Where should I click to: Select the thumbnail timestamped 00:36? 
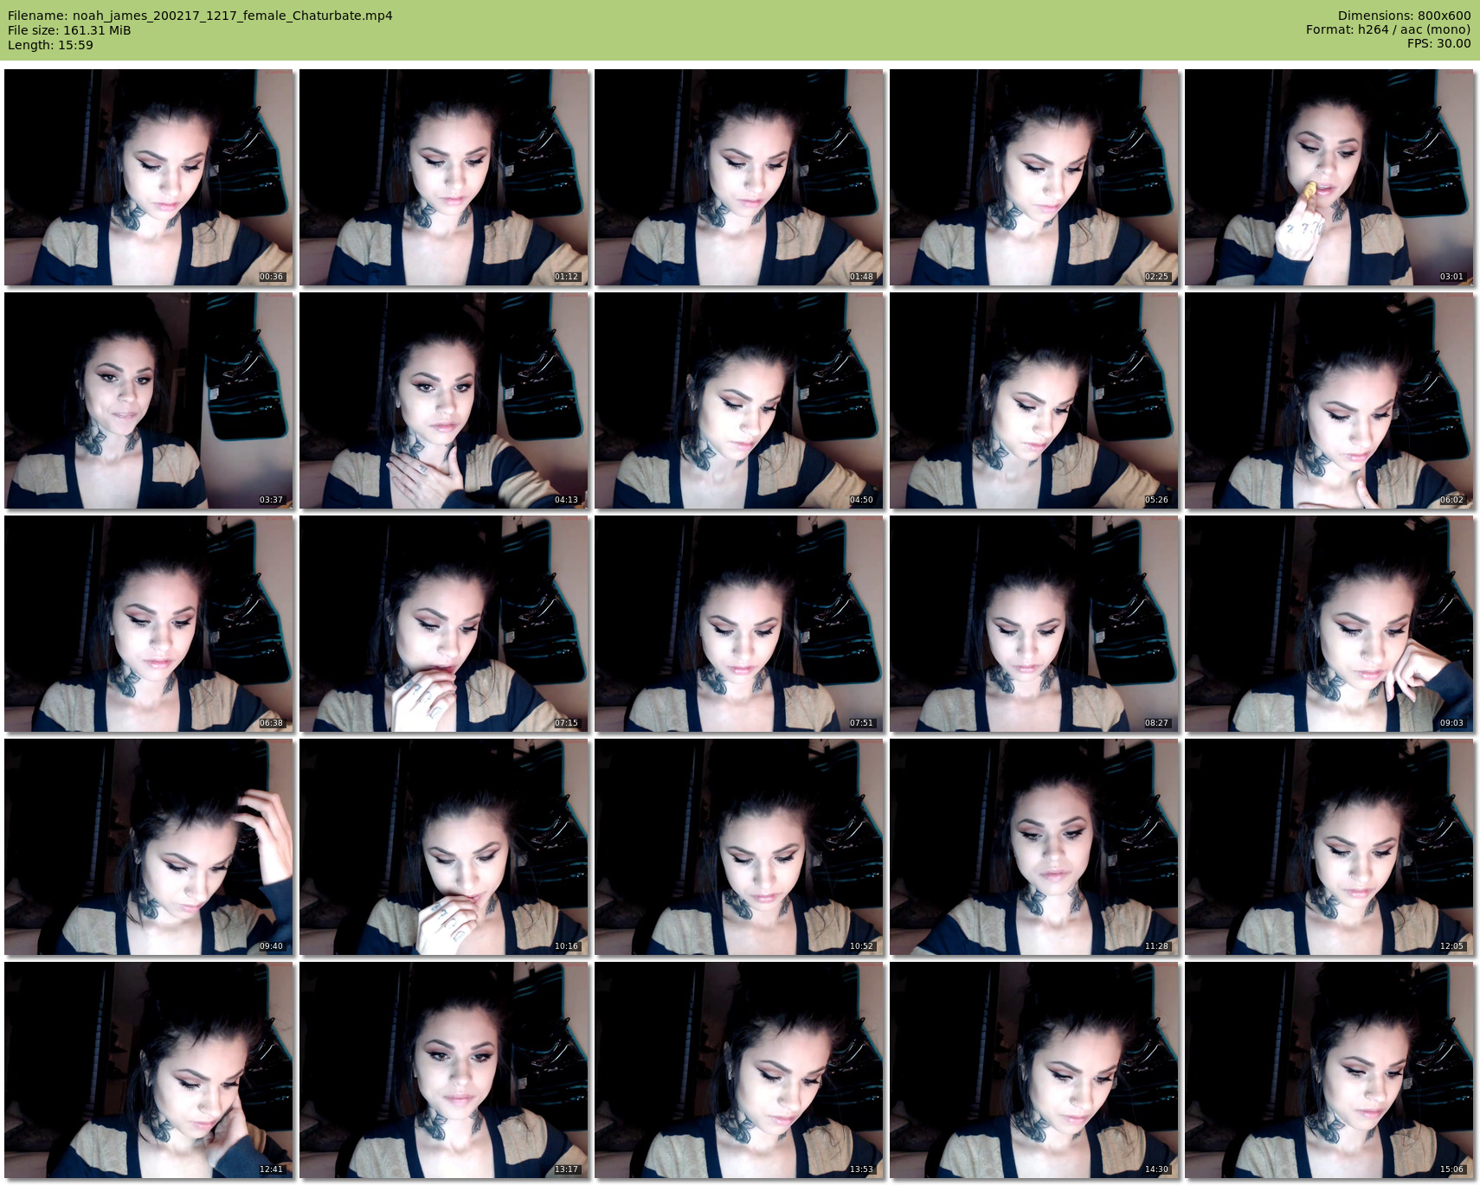click(149, 177)
